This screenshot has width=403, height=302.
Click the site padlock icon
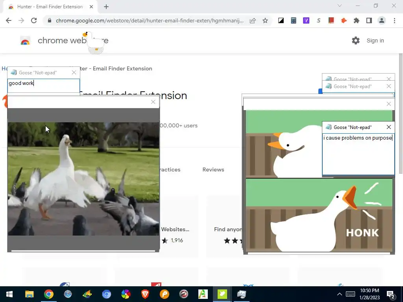(50, 20)
